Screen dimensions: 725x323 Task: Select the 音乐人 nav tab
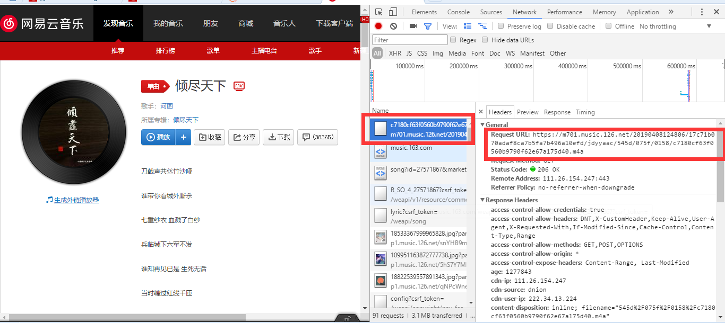pos(284,23)
